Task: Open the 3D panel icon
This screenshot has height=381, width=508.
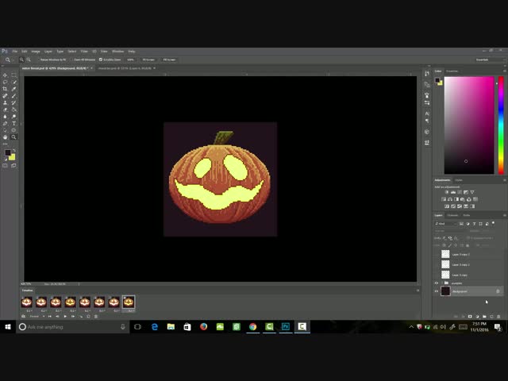Action: point(427,132)
